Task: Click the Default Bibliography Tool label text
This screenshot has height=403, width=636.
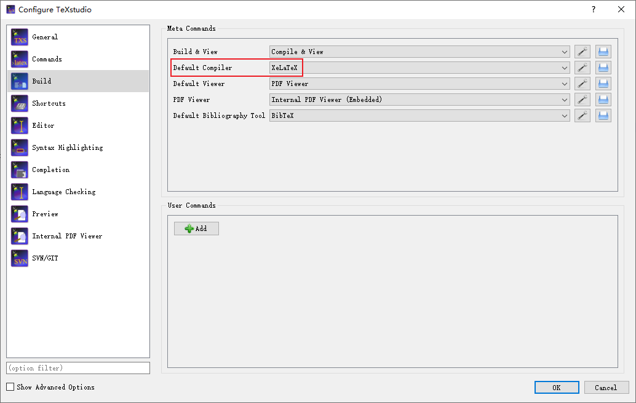Action: coord(219,116)
